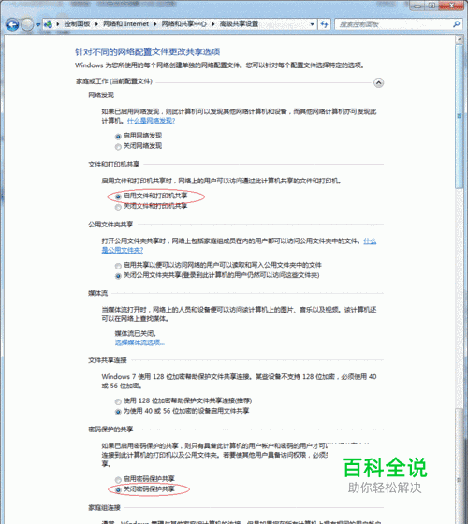Collapse the 家庭或工作 profile section

[x=378, y=82]
